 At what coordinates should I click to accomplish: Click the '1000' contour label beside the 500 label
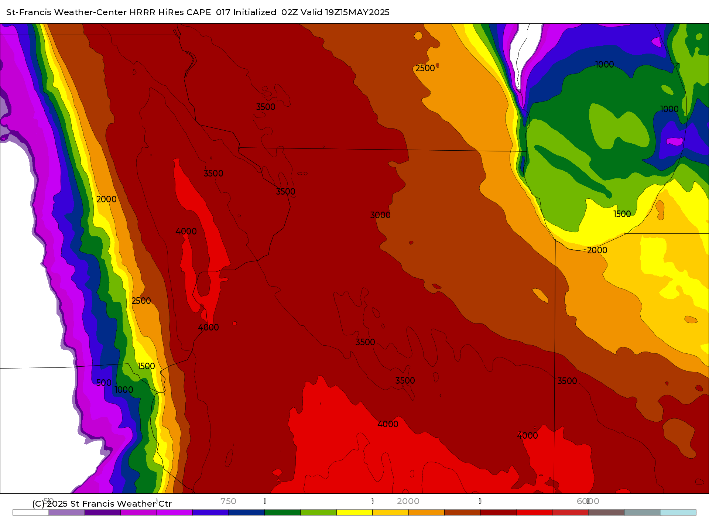124,390
